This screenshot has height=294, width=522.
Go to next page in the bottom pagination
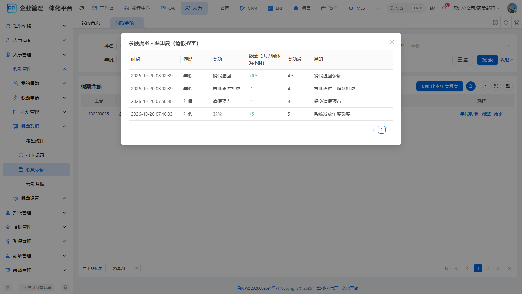(x=488, y=269)
